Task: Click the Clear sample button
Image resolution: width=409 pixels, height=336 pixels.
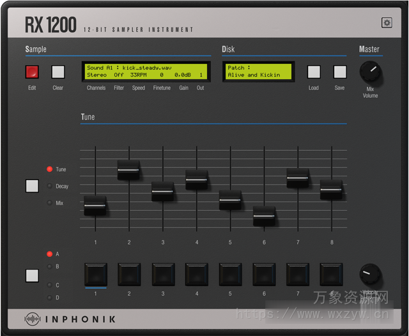Action: (58, 72)
